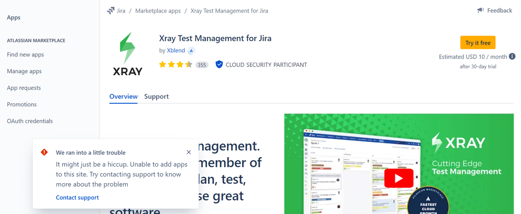Open the Xblend vendor link
Image resolution: width=521 pixels, height=214 pixels.
click(x=175, y=51)
